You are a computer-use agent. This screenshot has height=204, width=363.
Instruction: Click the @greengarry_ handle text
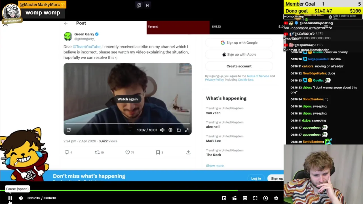click(x=85, y=39)
